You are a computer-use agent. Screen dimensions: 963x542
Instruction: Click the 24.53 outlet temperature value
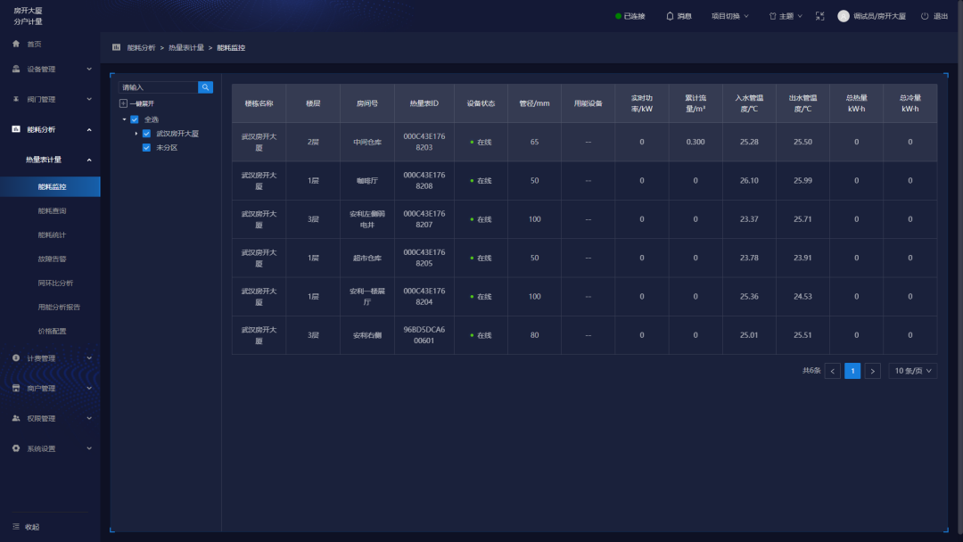(802, 297)
